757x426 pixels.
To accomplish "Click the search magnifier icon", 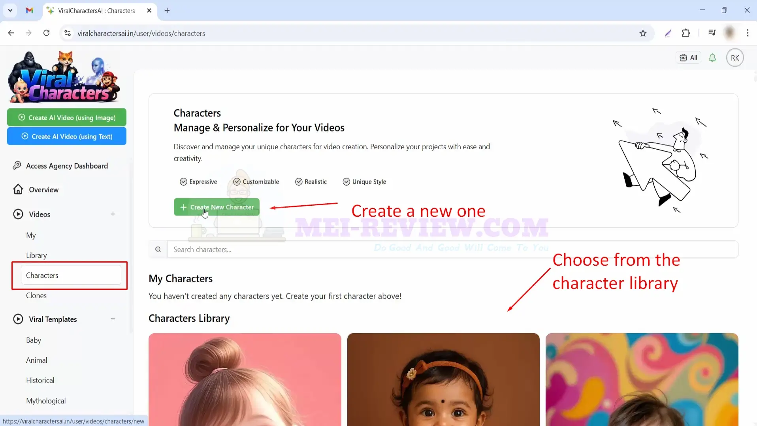I will click(158, 250).
